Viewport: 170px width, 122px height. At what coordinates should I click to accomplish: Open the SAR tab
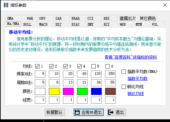(61, 18)
